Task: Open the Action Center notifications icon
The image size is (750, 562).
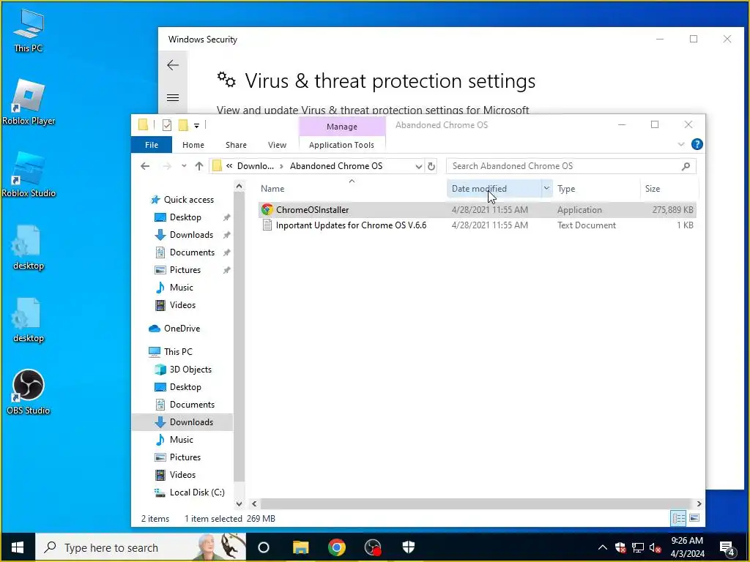Action: pos(727,548)
